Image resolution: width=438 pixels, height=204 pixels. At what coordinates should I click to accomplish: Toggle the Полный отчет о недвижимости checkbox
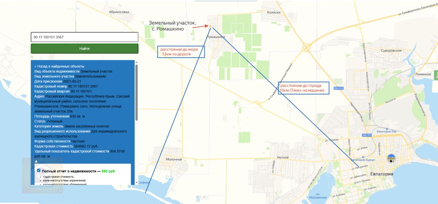[39, 170]
